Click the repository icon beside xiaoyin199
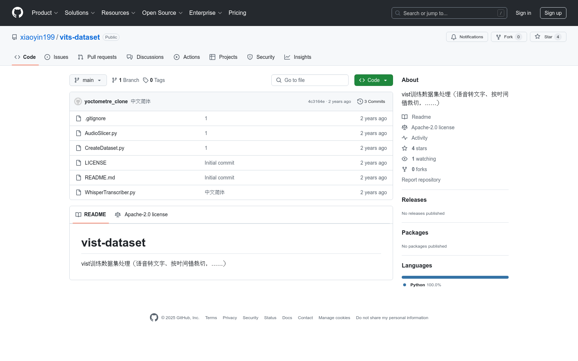578x361 pixels. [14, 37]
